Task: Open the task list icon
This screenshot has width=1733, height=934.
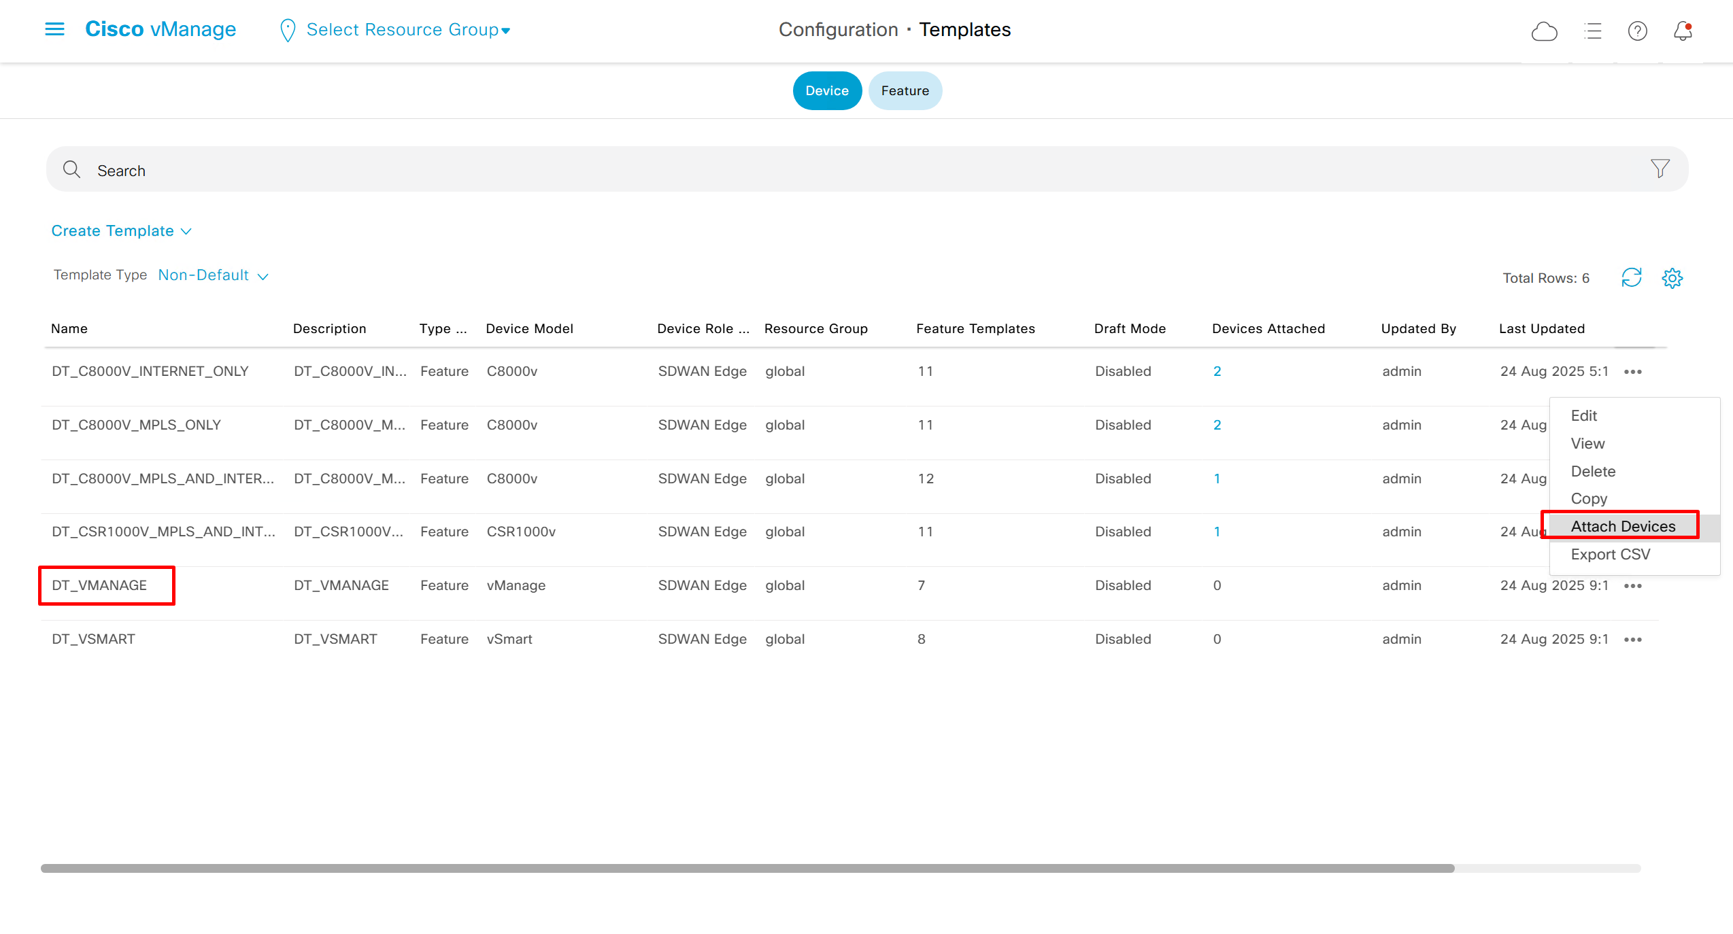Action: coord(1592,31)
